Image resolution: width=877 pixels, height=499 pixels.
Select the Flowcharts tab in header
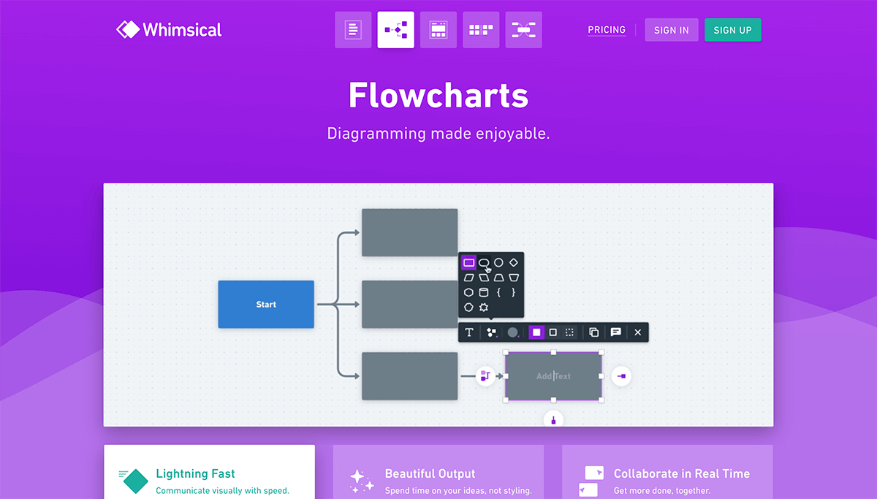(x=395, y=30)
